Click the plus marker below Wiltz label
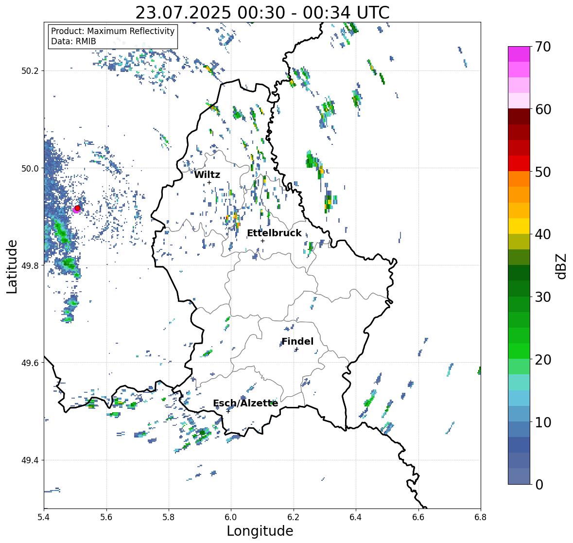The image size is (573, 543). coord(209,183)
